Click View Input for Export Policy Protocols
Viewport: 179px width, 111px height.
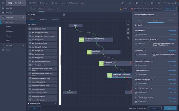coord(173,65)
